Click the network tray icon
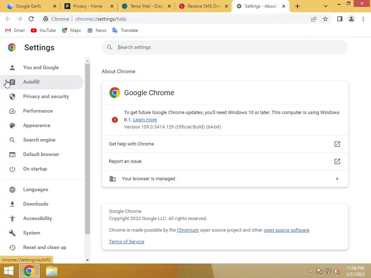Image resolution: width=371 pixels, height=278 pixels. [x=328, y=271]
